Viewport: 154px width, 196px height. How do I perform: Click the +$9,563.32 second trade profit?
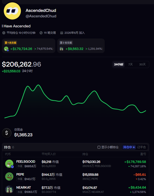(74, 49)
